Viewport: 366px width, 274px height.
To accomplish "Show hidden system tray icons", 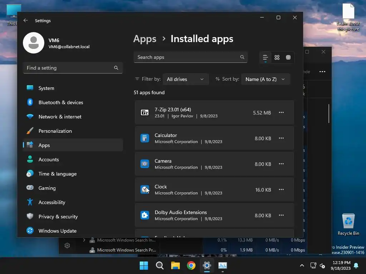I will (302, 265).
